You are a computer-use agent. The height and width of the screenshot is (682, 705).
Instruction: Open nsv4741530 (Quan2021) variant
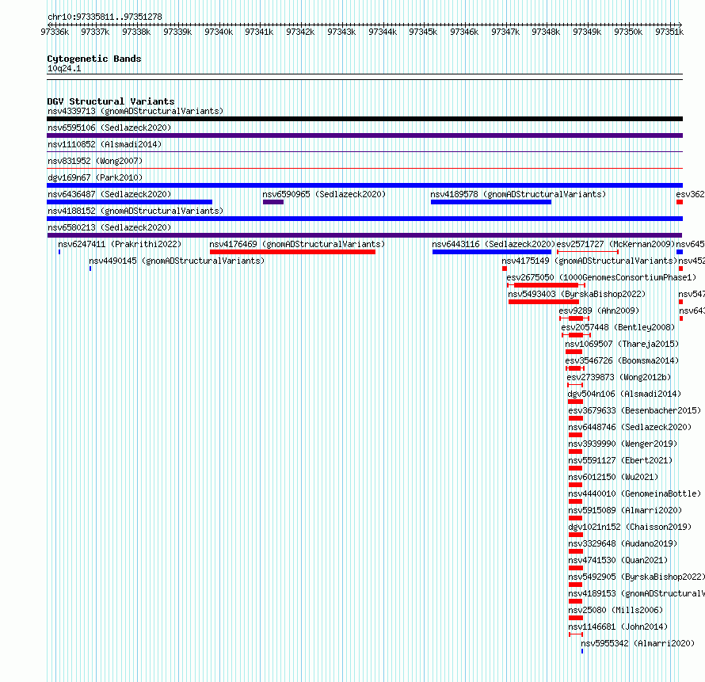click(x=618, y=560)
